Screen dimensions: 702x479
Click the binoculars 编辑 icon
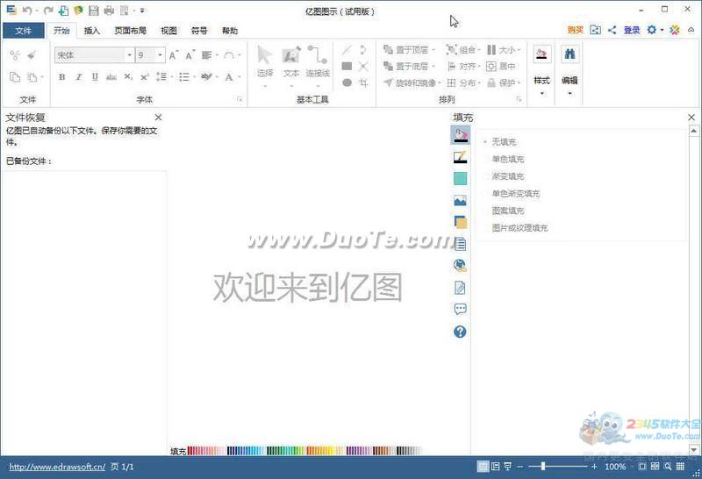tap(569, 54)
